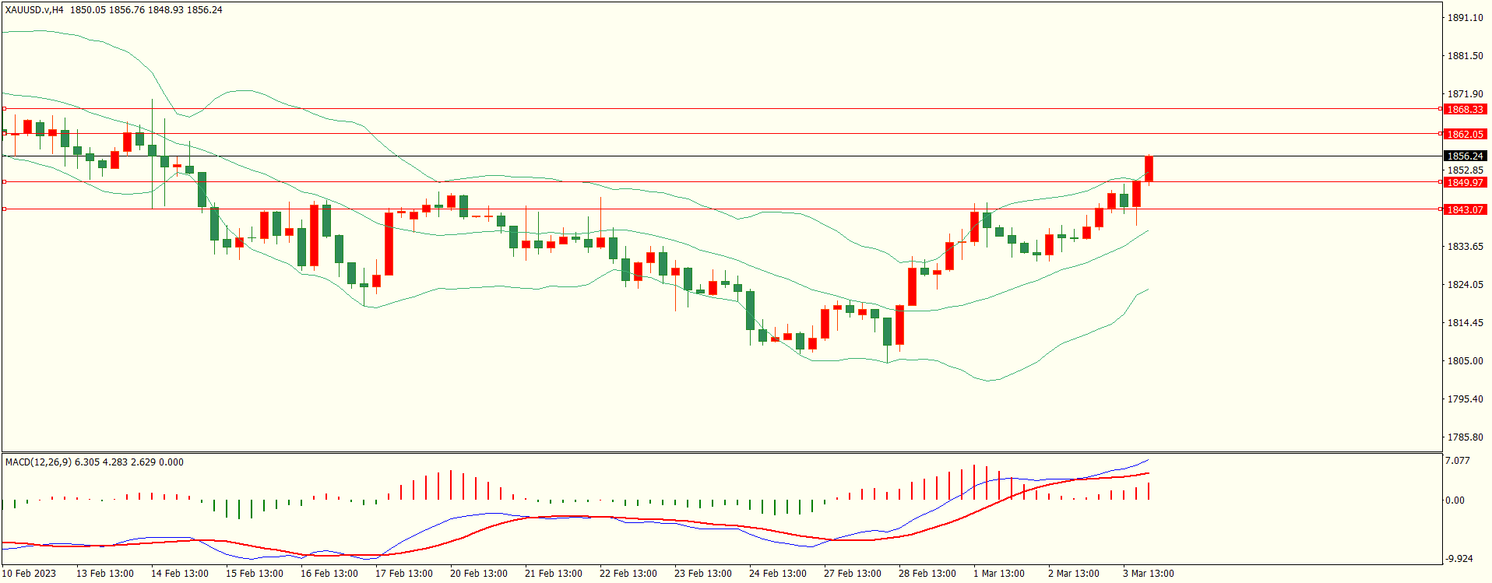Viewport: 1492px width, 583px height.
Task: Click the XAUUSD.v,H4 chart title text
Action: pyautogui.click(x=35, y=10)
